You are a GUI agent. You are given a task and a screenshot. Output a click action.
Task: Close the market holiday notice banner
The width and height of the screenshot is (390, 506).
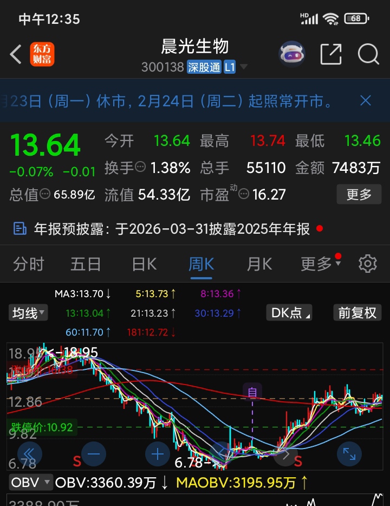tap(366, 101)
